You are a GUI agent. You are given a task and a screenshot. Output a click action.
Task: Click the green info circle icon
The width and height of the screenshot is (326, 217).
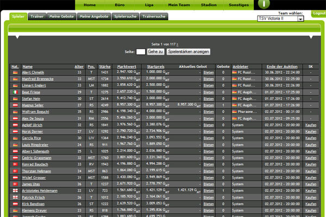click(x=264, y=4)
